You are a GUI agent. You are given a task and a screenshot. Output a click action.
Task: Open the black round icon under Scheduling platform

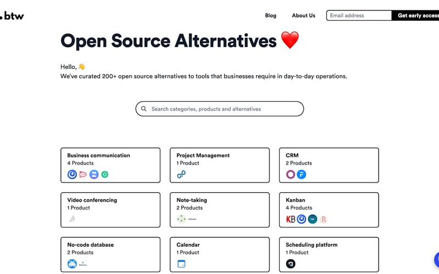[x=290, y=264]
